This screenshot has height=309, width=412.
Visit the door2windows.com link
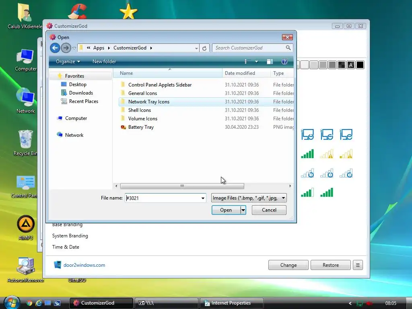[x=84, y=265]
